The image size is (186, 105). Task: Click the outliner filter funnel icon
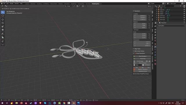click(181, 6)
